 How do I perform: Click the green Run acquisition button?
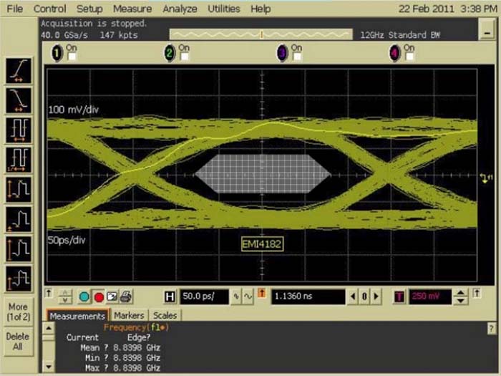84,297
